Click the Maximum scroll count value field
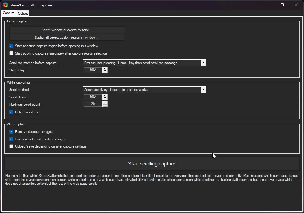This screenshot has width=304, height=213. click(x=92, y=104)
